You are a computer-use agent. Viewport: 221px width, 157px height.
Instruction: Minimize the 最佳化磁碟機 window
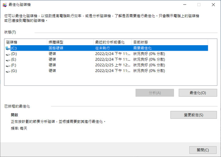click(185, 5)
